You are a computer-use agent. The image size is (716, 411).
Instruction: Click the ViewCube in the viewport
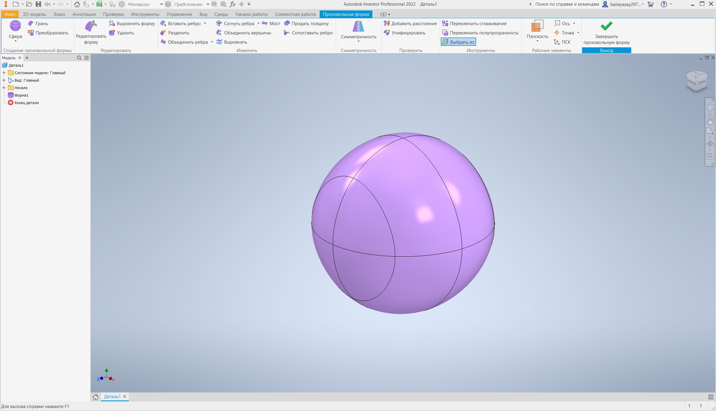pos(697,80)
